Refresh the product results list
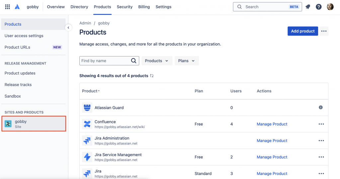The image size is (340, 179). pyautogui.click(x=152, y=76)
